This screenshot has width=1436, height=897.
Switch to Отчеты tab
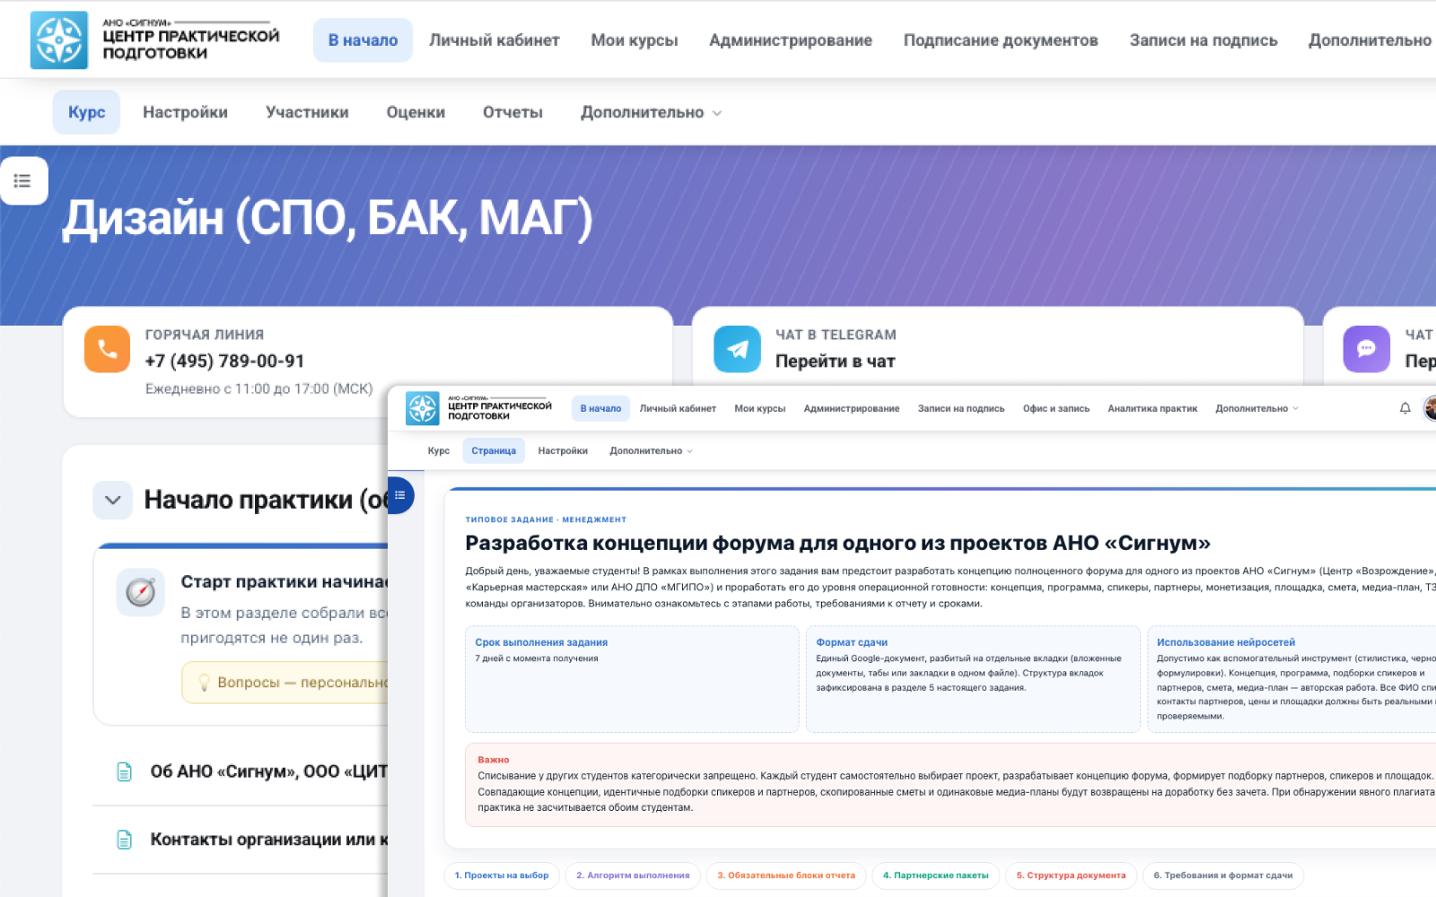(x=512, y=112)
